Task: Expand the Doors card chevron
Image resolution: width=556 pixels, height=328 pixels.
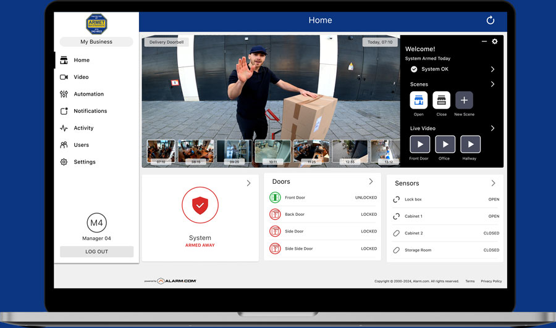Action: point(371,181)
